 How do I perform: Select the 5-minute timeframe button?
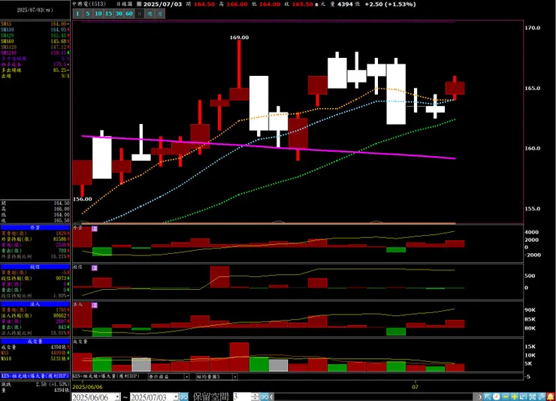click(88, 14)
